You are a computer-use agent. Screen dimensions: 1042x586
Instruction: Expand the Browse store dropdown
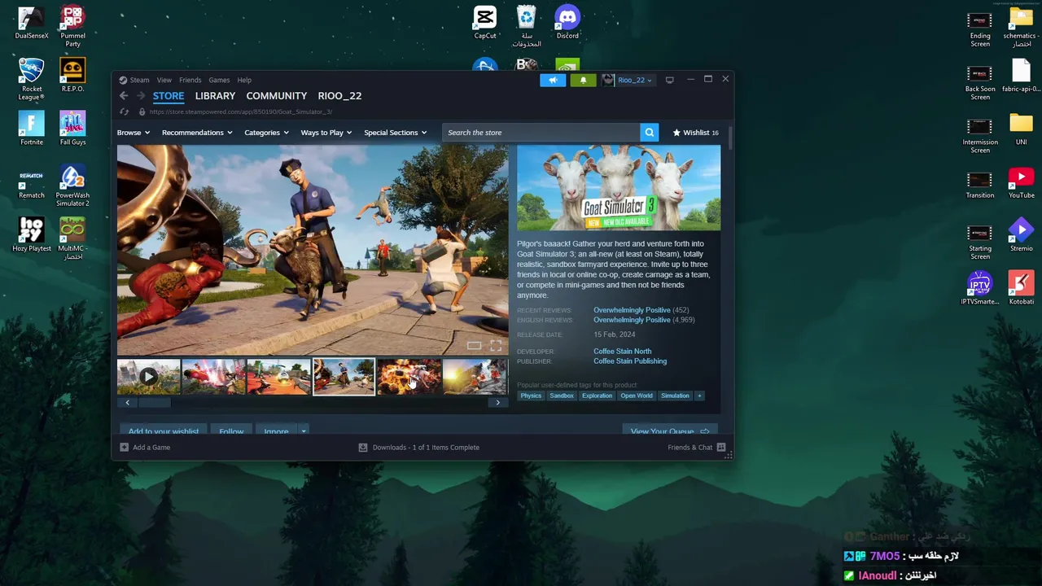(x=133, y=133)
